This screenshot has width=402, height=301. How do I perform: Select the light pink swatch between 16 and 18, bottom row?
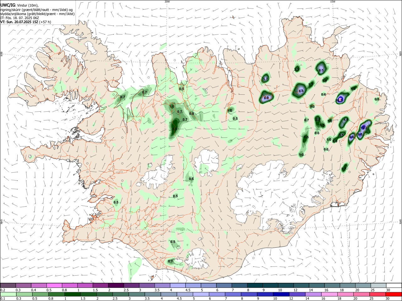point(329,294)
